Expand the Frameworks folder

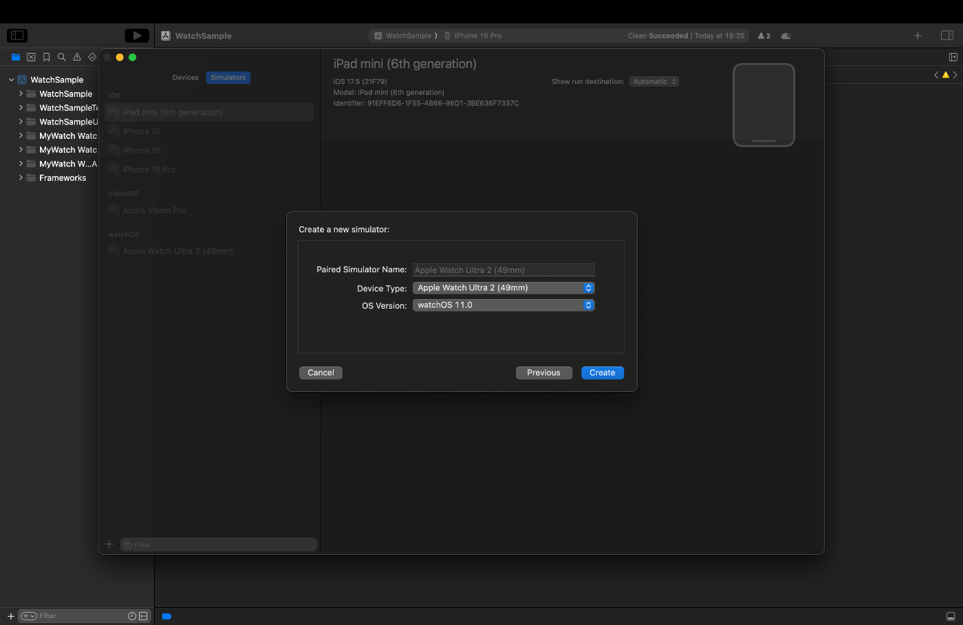tap(21, 177)
